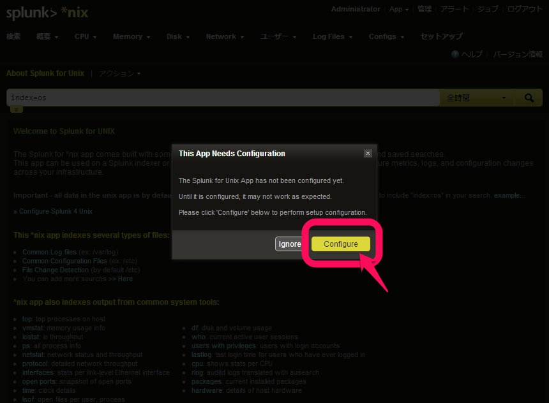Viewport: 549px width, 403px height.
Task: Open the 全時間 time range dropdown
Action: coord(476,98)
